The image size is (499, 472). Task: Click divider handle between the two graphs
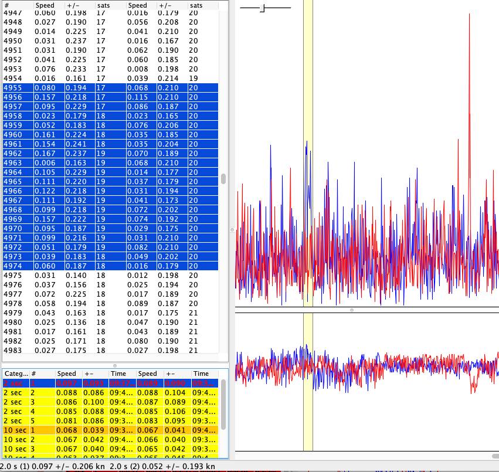coord(352,310)
